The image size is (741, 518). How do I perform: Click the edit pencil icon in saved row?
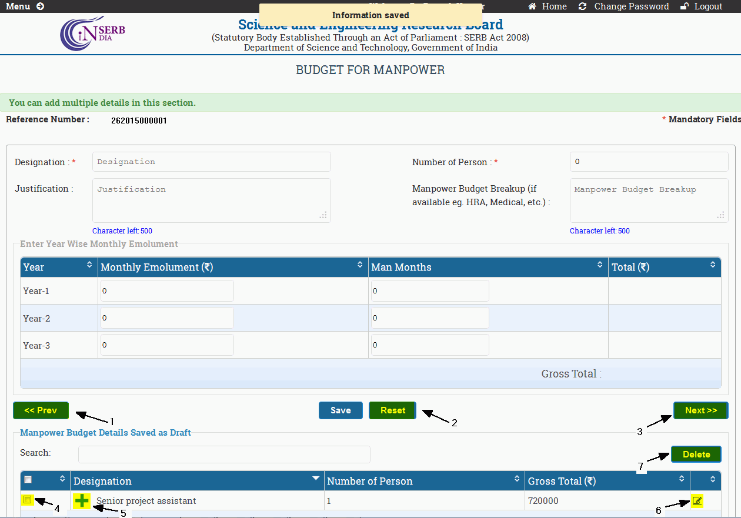tap(697, 501)
